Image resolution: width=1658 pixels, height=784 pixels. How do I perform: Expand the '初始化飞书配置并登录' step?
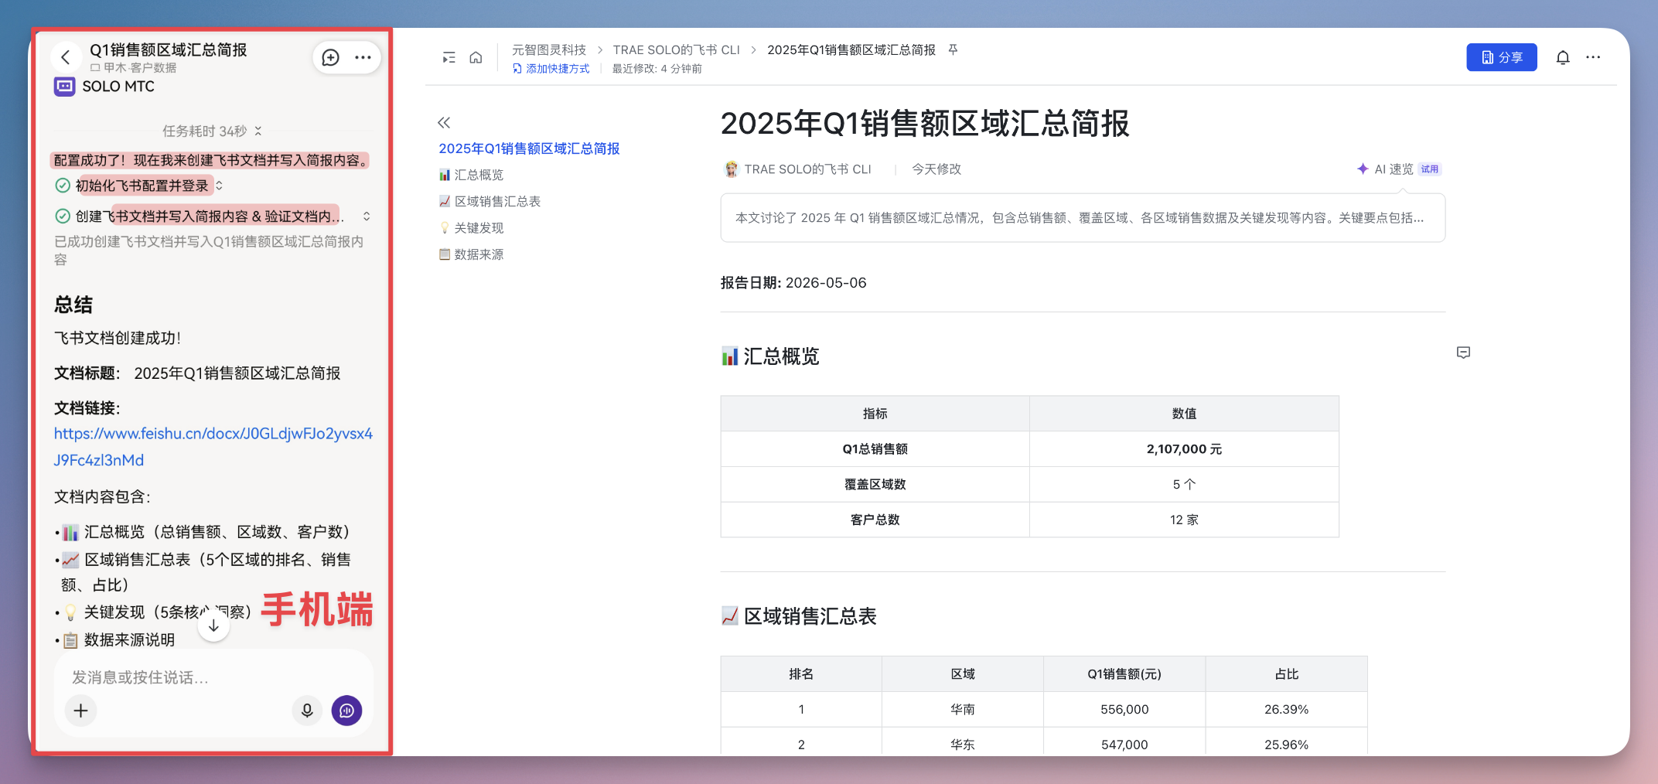pyautogui.click(x=219, y=186)
